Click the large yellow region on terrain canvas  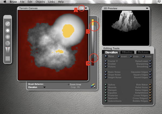coord(68,31)
